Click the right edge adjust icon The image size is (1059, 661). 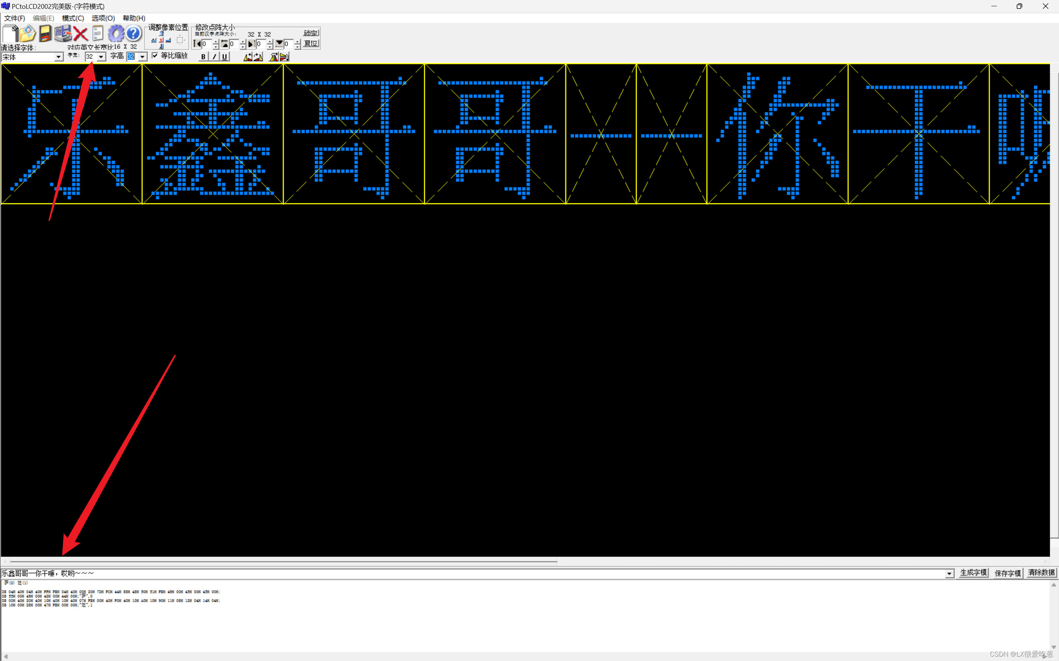252,44
